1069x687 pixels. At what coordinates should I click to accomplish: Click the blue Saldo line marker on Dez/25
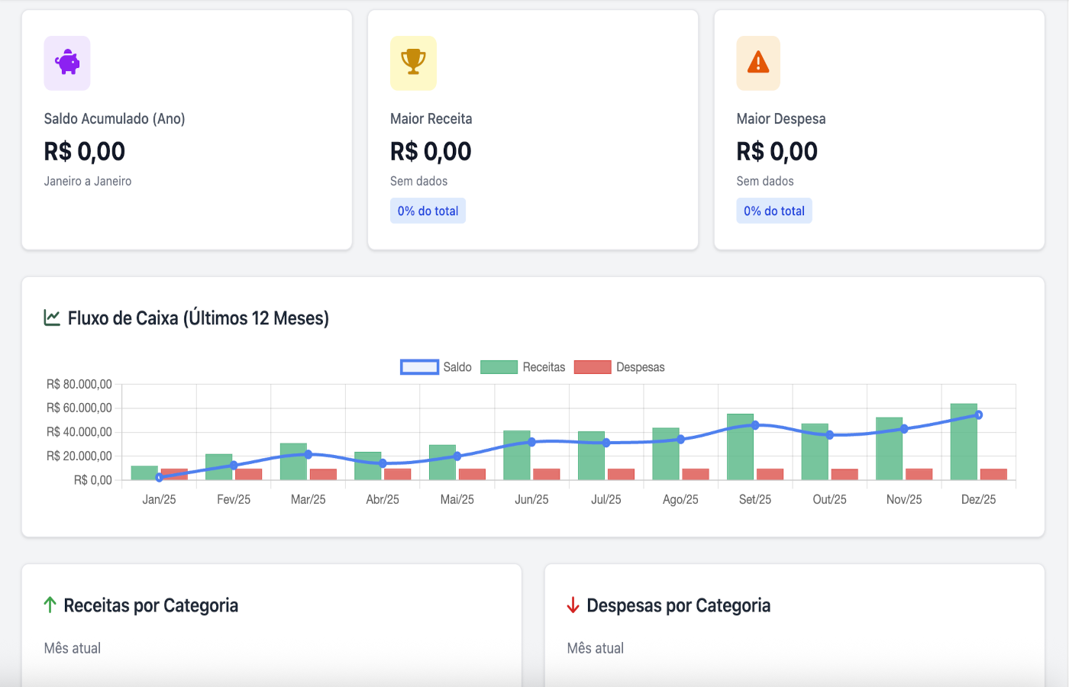978,414
